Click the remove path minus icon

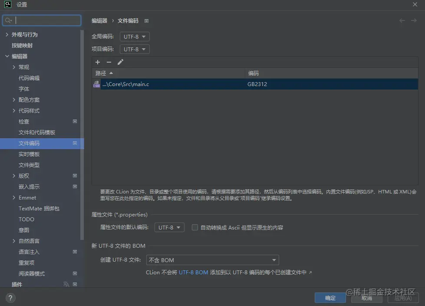coord(109,63)
